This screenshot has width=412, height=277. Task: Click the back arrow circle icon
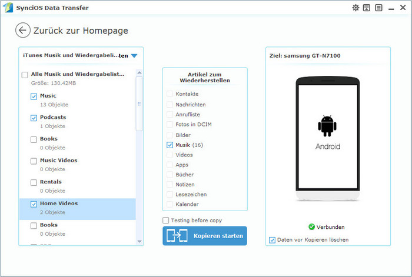pos(22,30)
